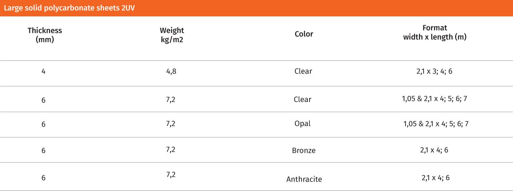The height and width of the screenshot is (191, 513).
Task: Click the thickness 6 in Bronze row
Action: (44, 150)
